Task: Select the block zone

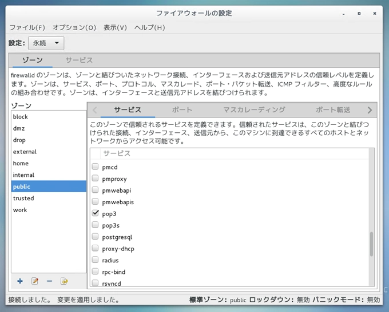Action: click(49, 116)
